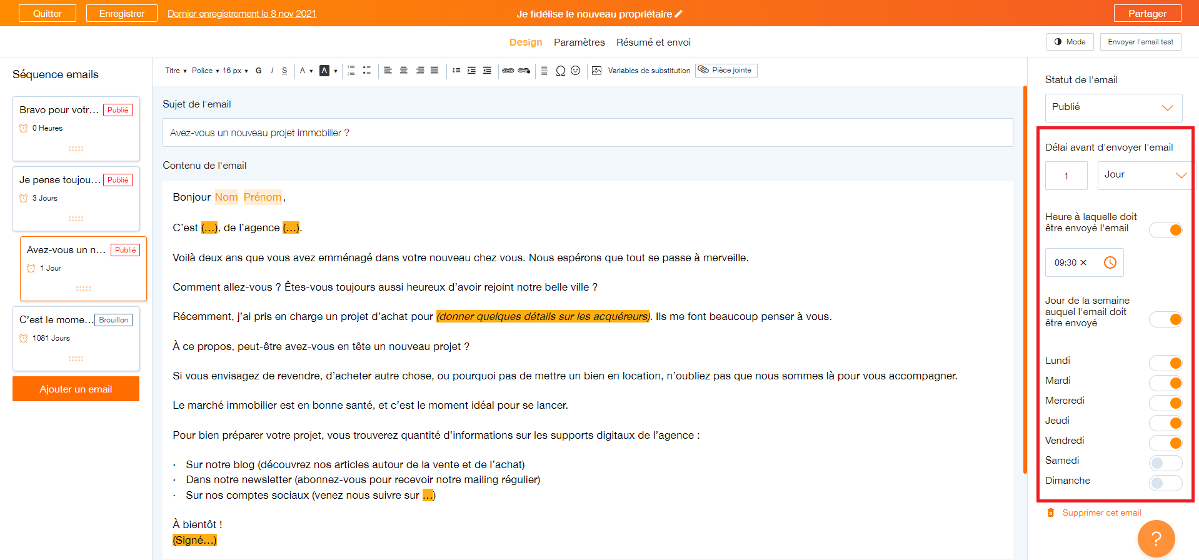Apply bold formatting with the G icon
1199x560 pixels.
coord(258,71)
